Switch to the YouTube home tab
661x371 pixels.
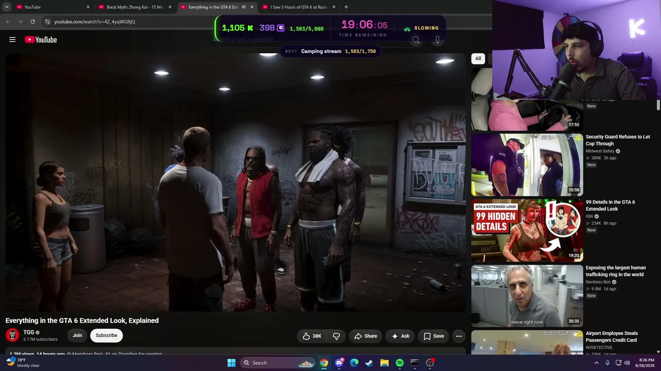point(52,7)
